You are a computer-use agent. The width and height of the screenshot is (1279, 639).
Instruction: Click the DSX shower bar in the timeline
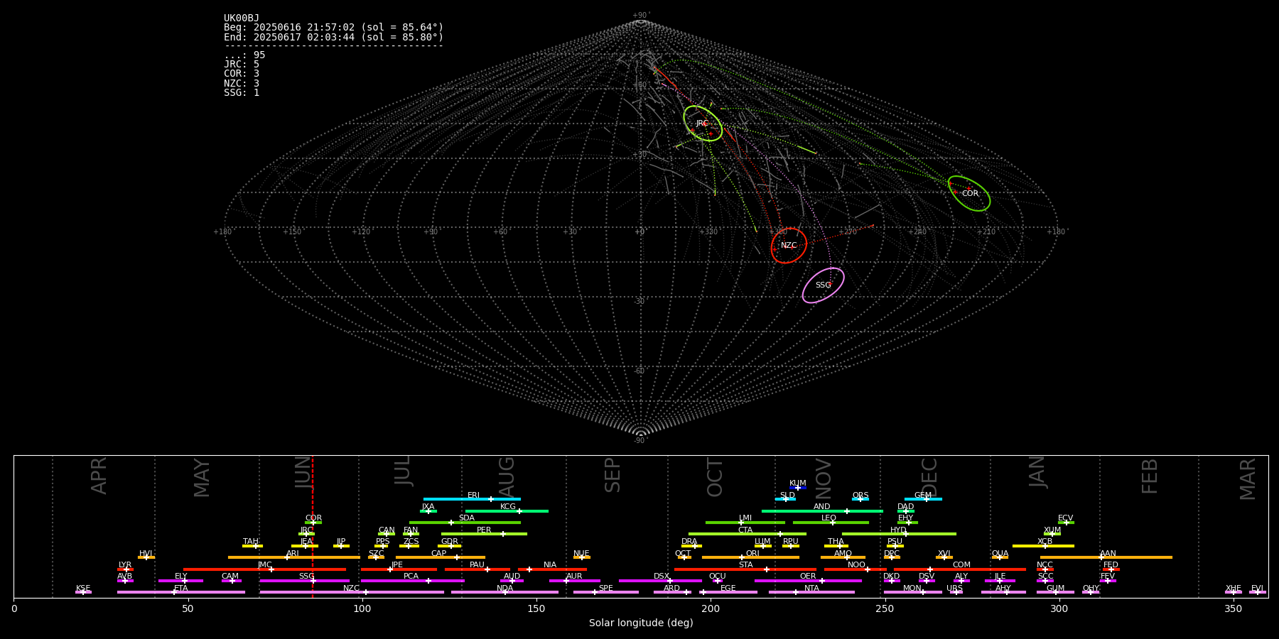660,581
